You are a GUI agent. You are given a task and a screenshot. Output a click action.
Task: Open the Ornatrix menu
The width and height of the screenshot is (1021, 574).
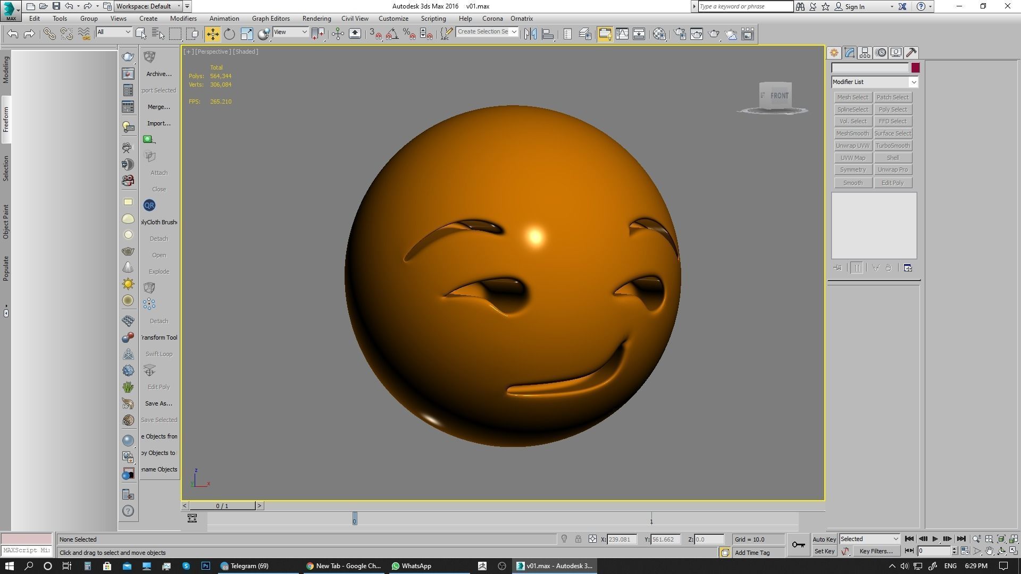[522, 18]
